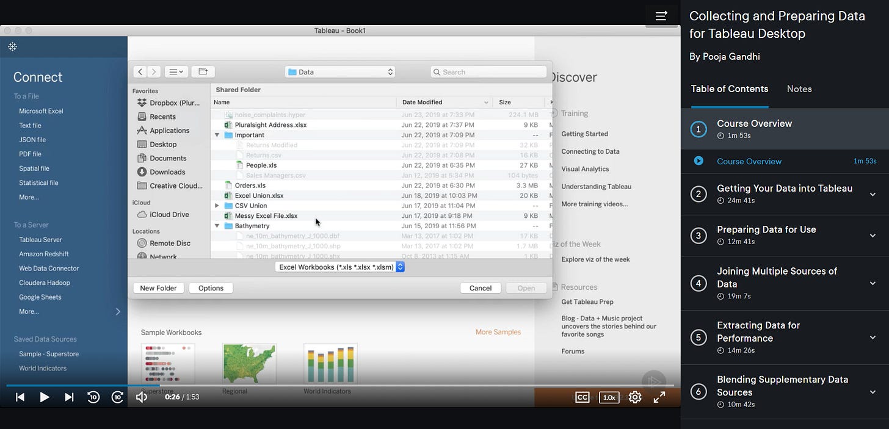889x429 pixels.
Task: Open Sample - Superstore data source
Action: (49, 354)
